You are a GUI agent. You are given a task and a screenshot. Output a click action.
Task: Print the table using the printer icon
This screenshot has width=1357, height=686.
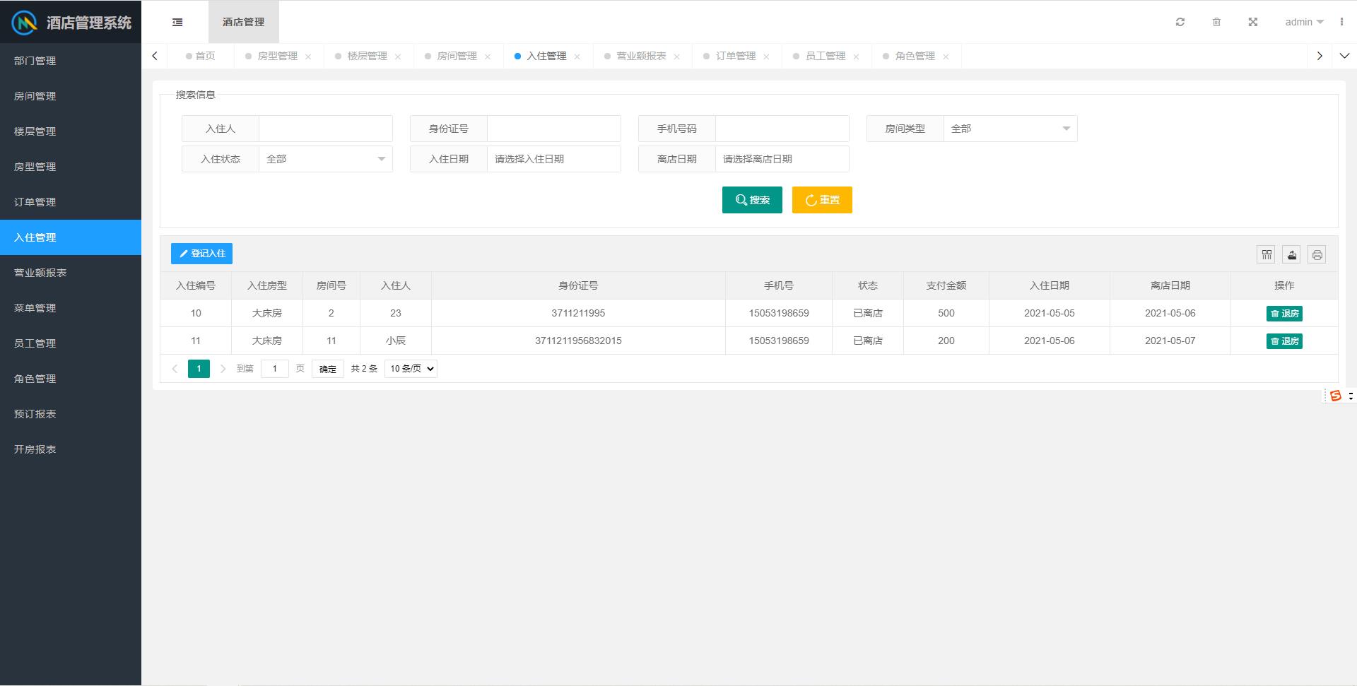tap(1317, 254)
